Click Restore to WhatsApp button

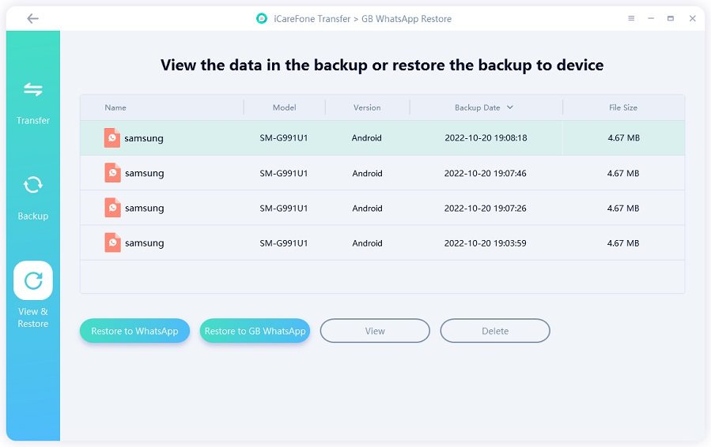pos(134,331)
